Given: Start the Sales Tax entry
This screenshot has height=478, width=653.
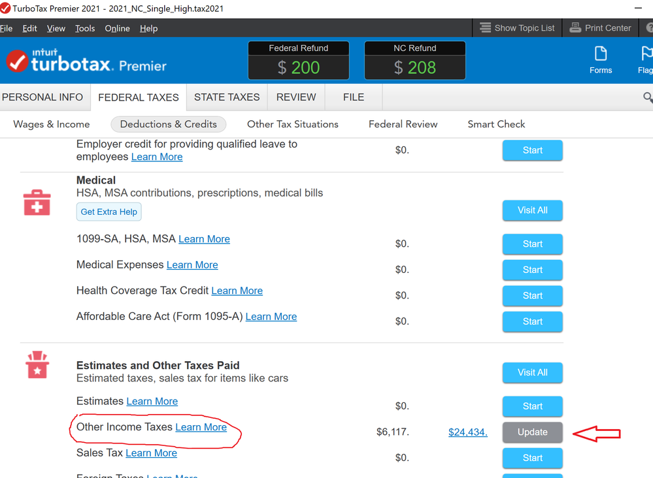Looking at the screenshot, I should tap(532, 458).
